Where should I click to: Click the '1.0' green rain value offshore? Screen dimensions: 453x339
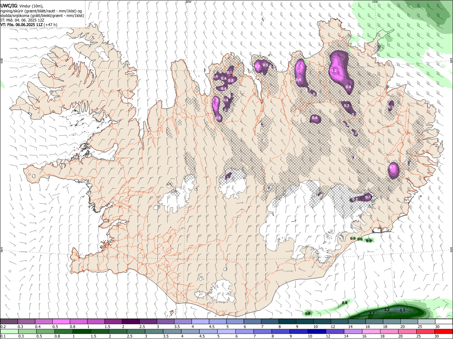[x=308, y=313]
